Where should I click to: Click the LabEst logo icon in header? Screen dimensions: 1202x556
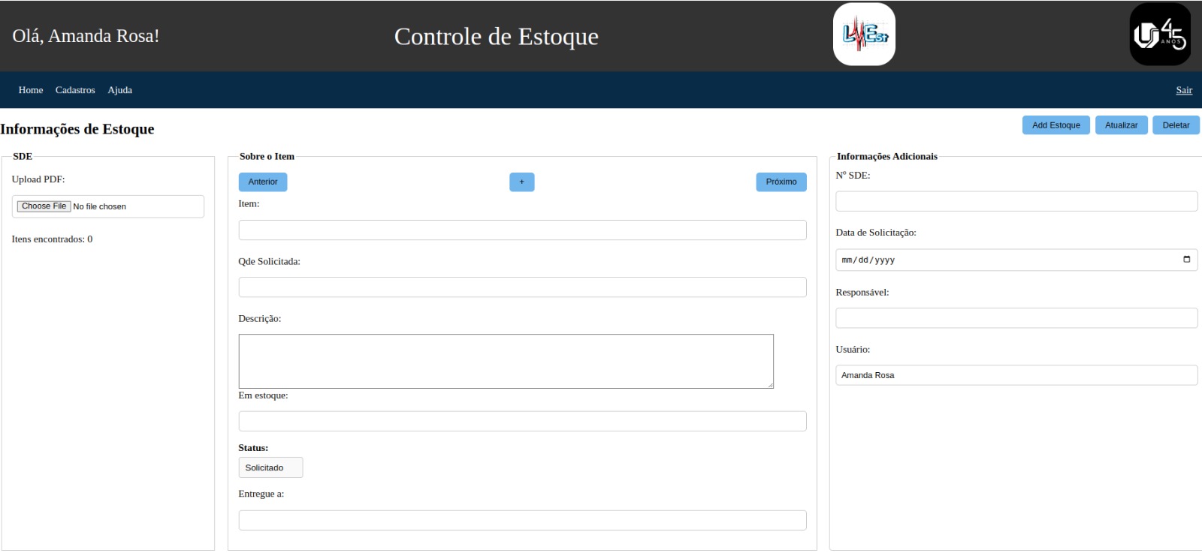(864, 35)
